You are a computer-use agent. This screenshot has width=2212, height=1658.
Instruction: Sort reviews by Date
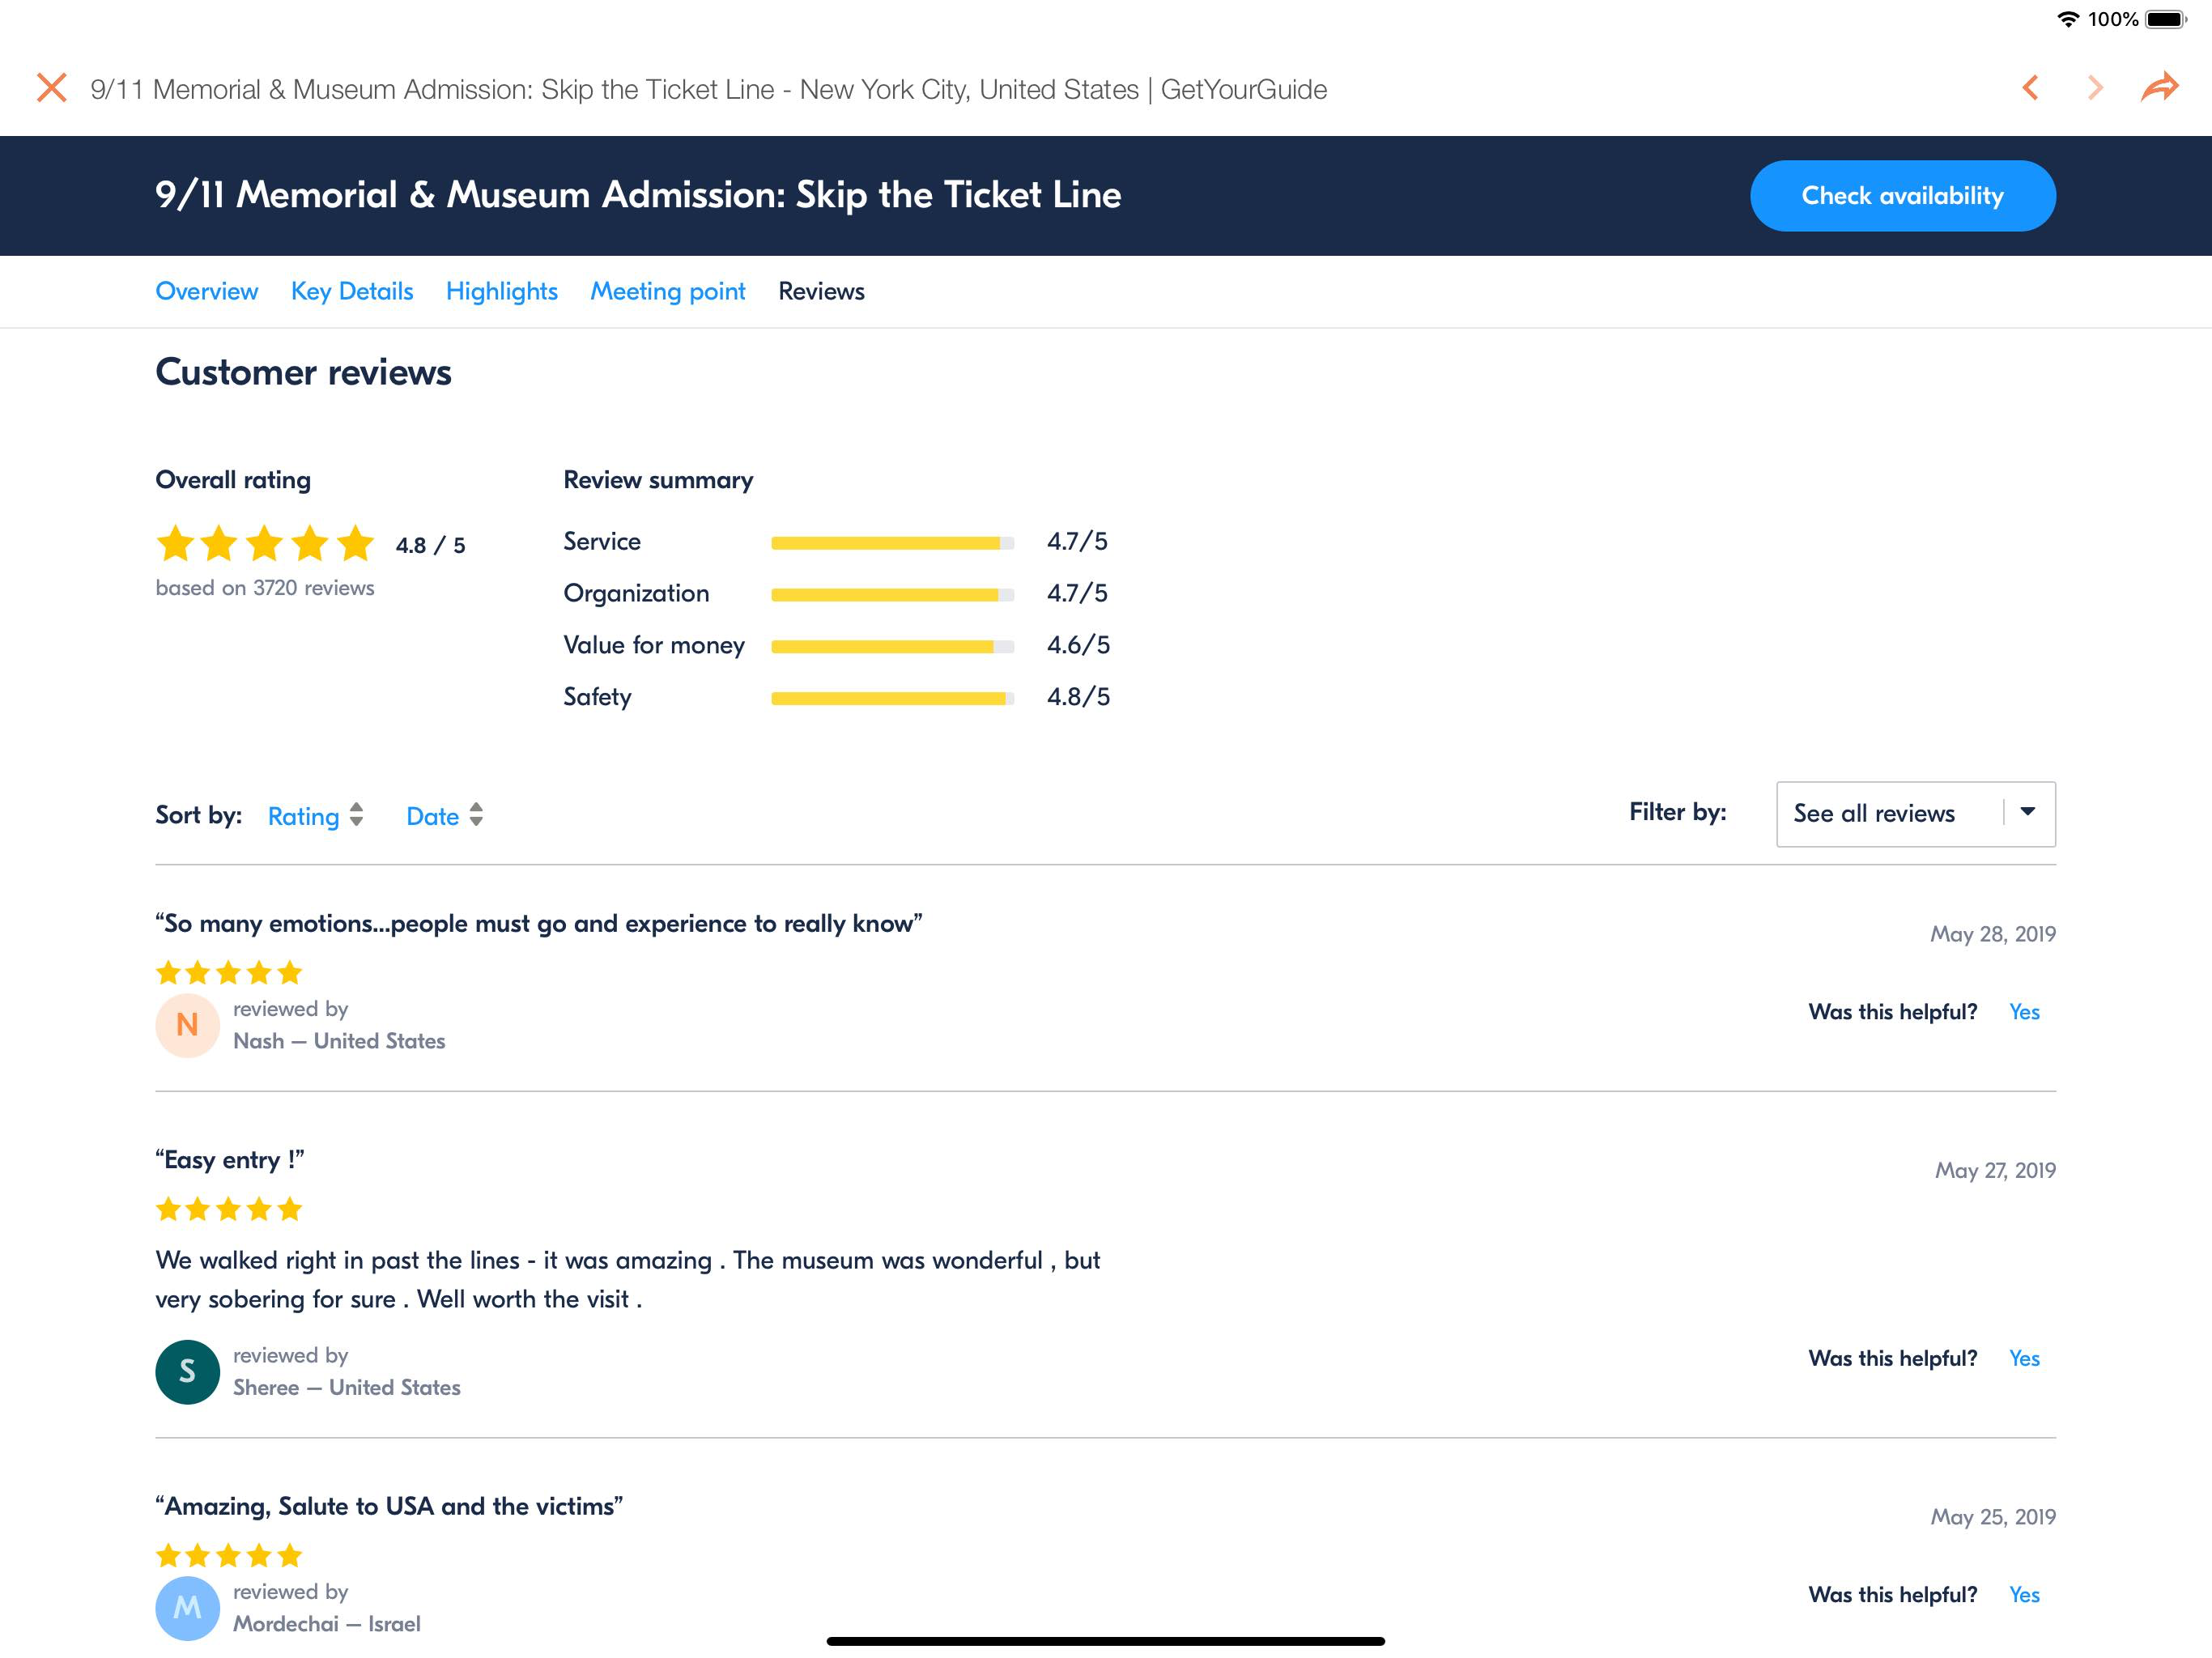click(433, 816)
